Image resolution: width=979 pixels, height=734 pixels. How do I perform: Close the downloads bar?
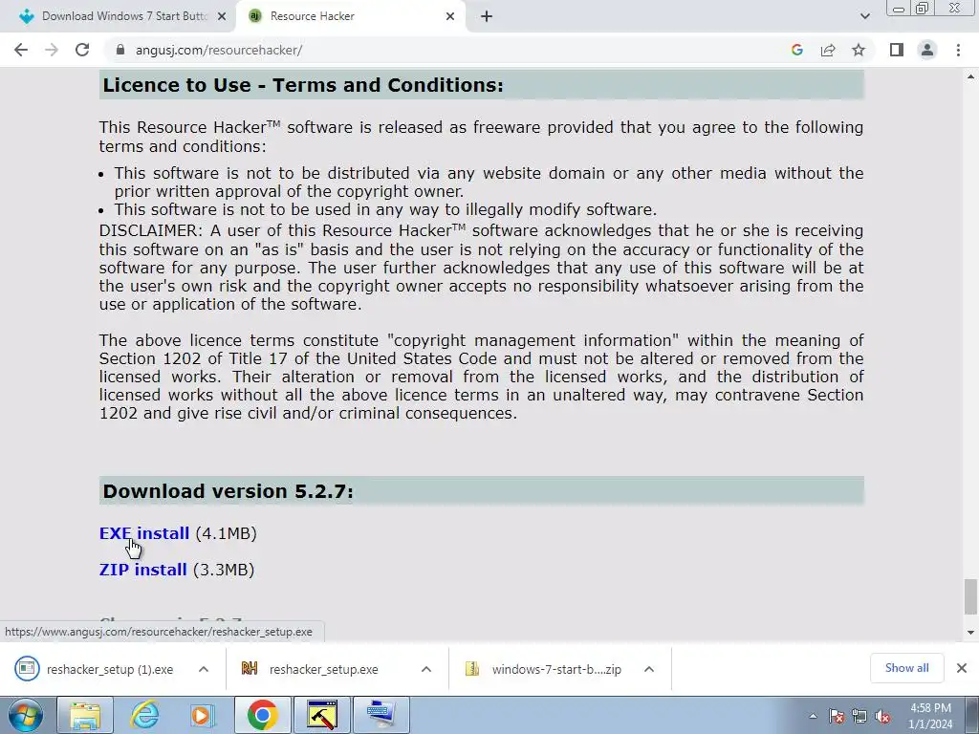pos(962,668)
